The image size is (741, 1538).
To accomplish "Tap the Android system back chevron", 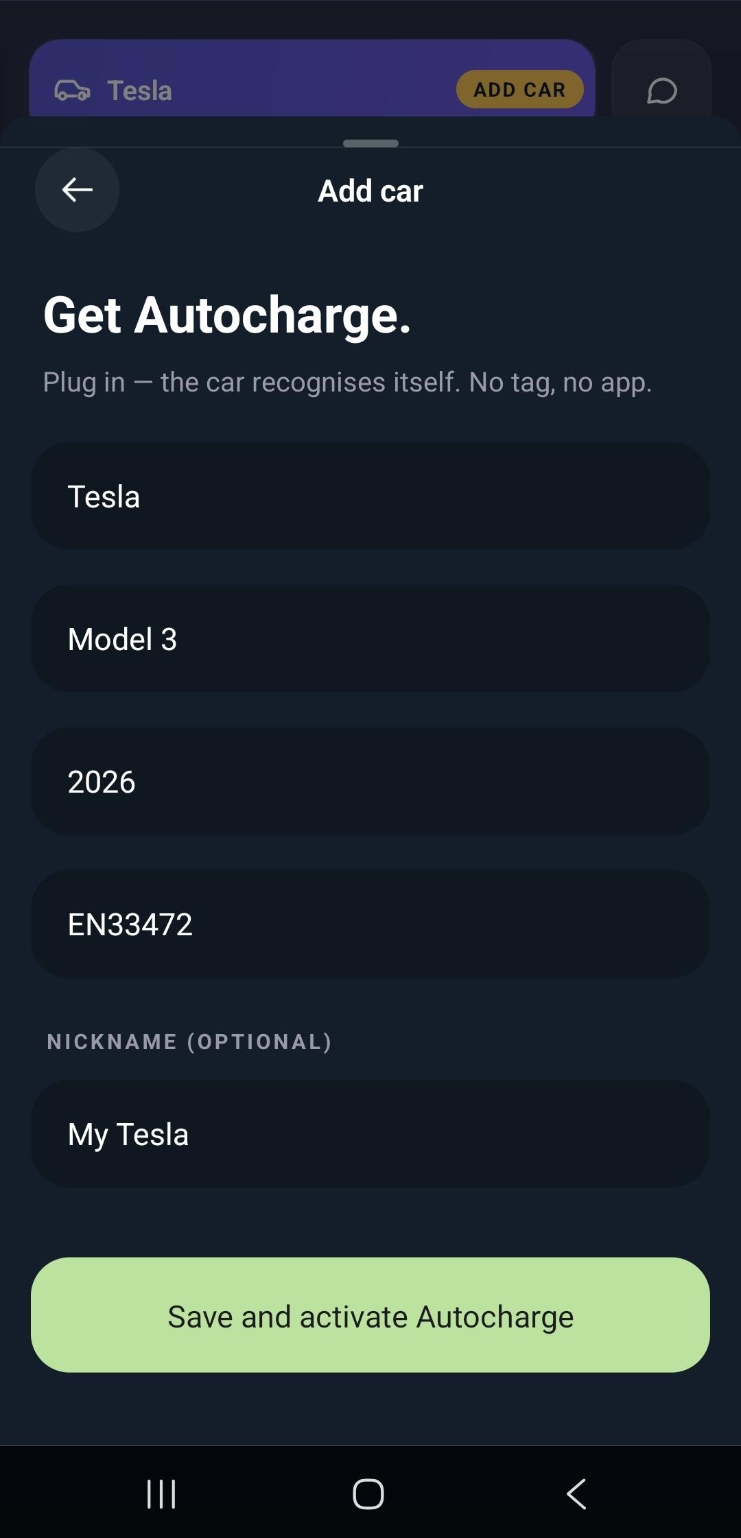I will (576, 1493).
